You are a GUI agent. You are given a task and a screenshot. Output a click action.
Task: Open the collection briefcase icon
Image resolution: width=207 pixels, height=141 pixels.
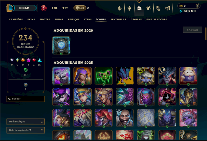click(x=139, y=8)
